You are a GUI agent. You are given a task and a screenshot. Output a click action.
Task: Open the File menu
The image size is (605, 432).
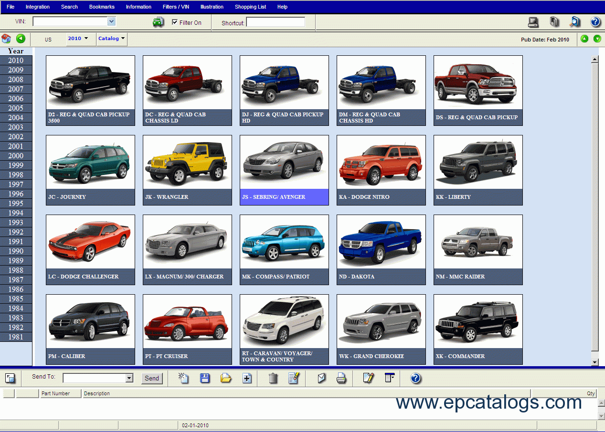[11, 7]
